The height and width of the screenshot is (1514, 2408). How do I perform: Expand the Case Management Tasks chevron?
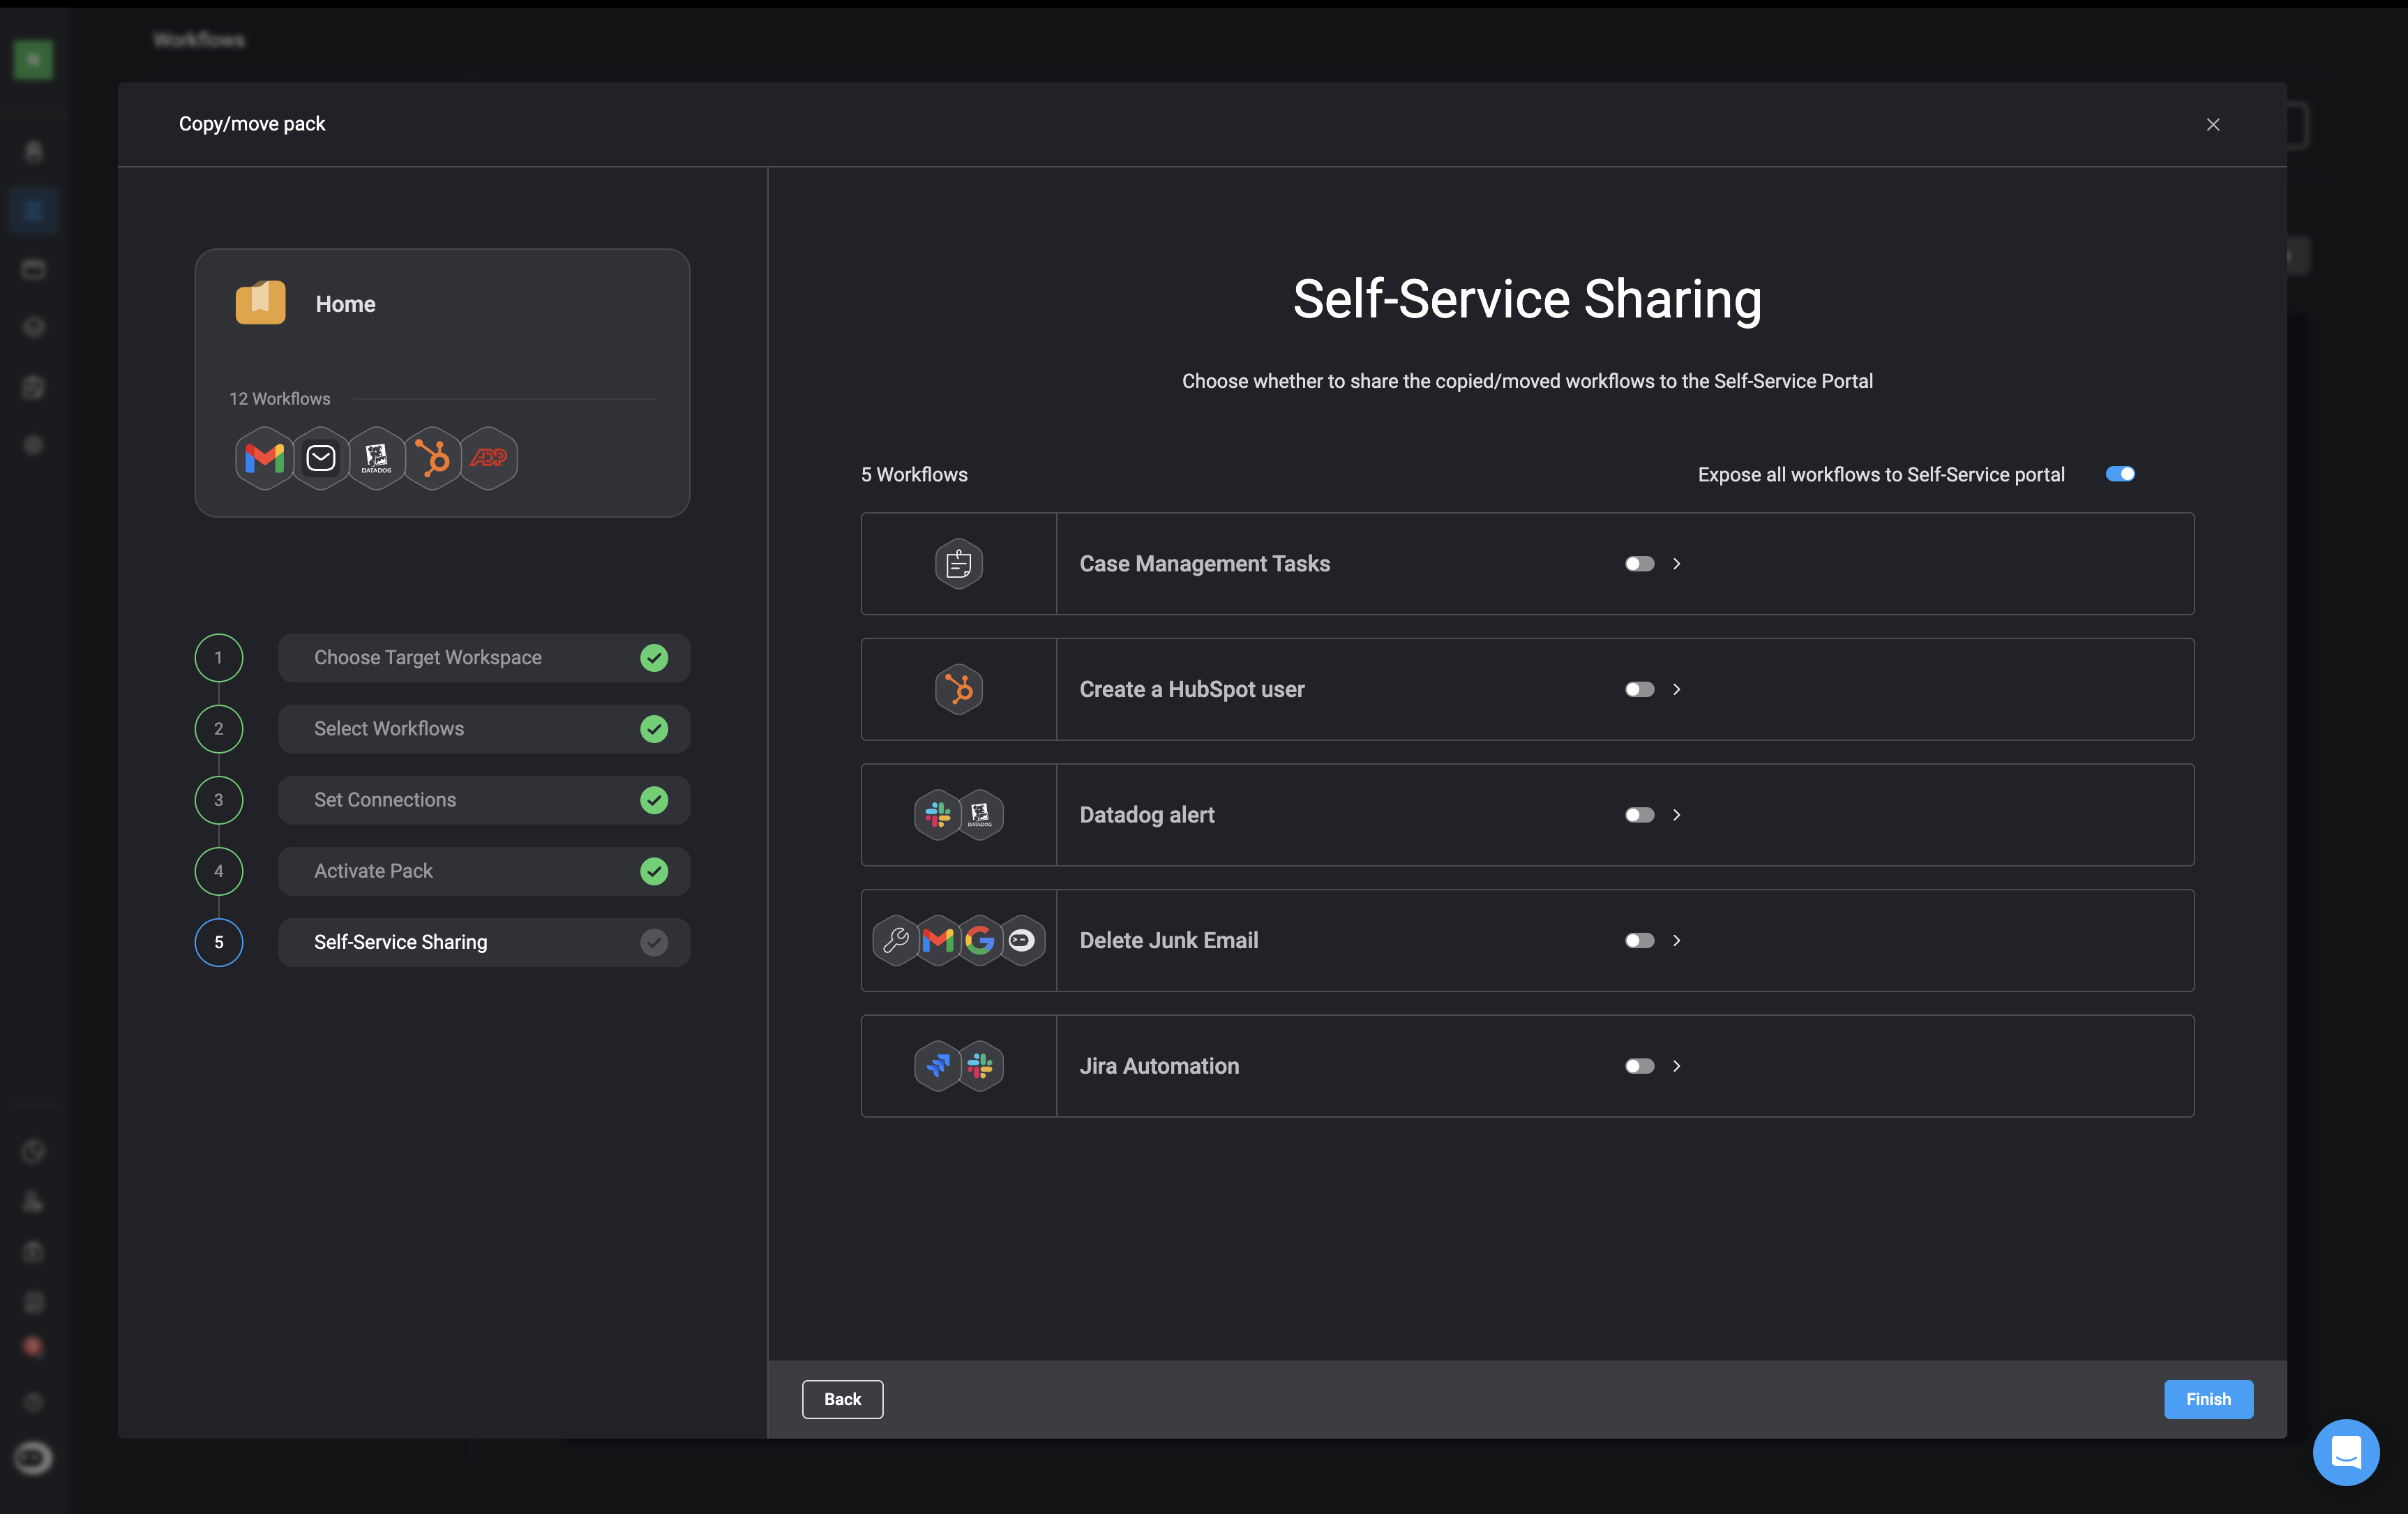point(1677,564)
